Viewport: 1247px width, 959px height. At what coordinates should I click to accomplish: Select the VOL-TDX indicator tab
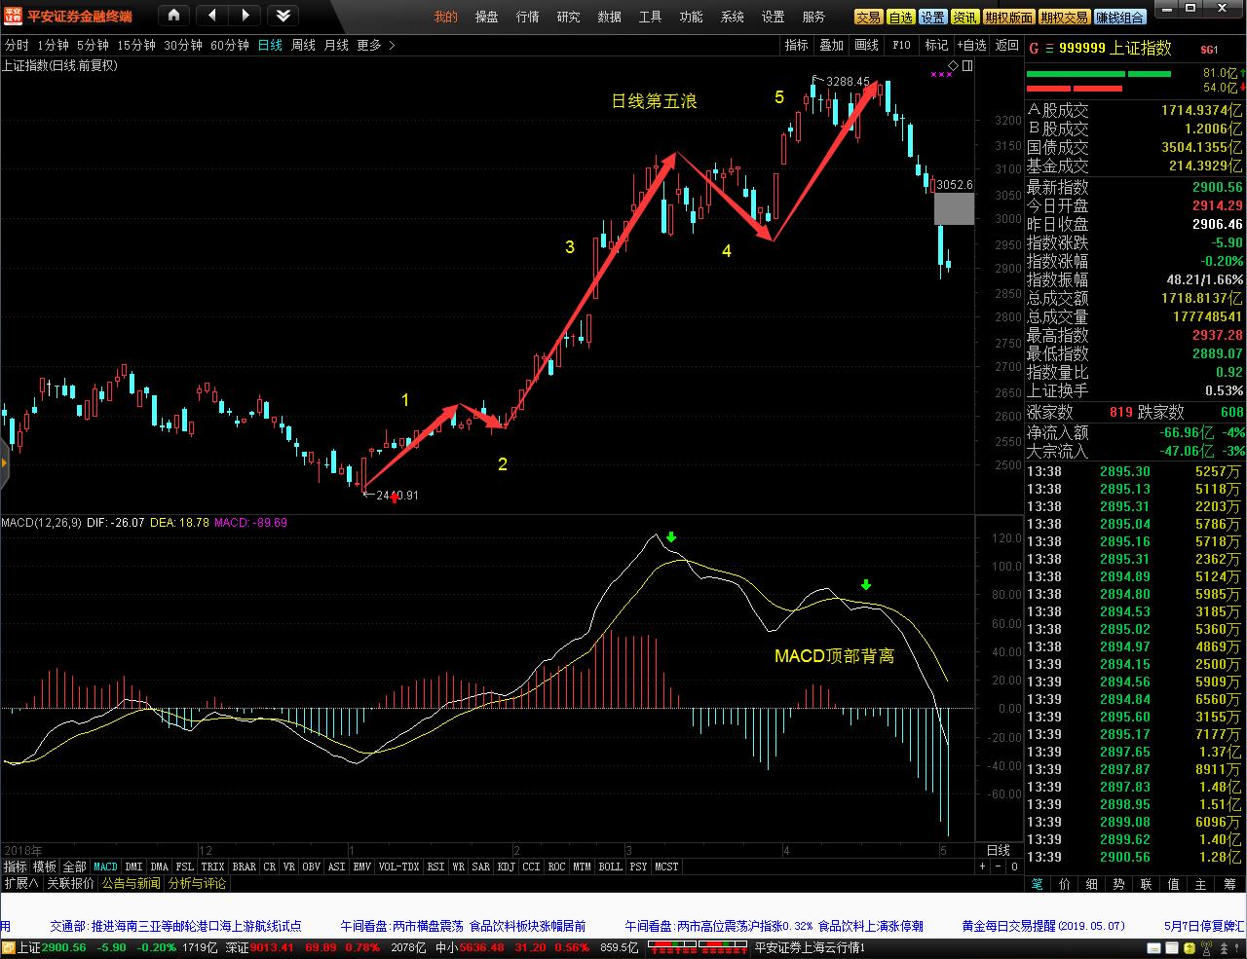pos(398,867)
